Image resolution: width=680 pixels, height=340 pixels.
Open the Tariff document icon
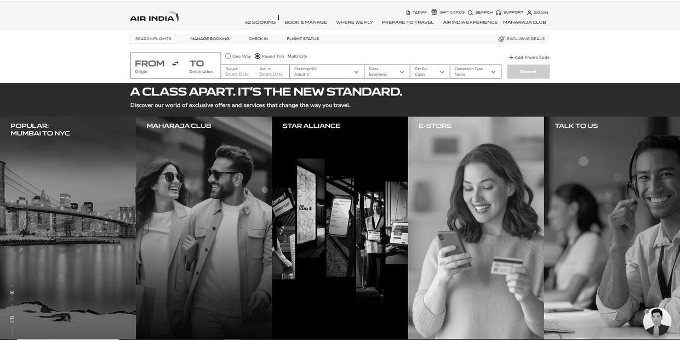408,13
